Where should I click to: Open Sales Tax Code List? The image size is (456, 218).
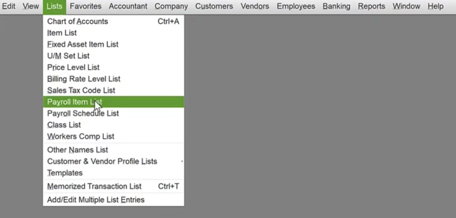tap(81, 90)
